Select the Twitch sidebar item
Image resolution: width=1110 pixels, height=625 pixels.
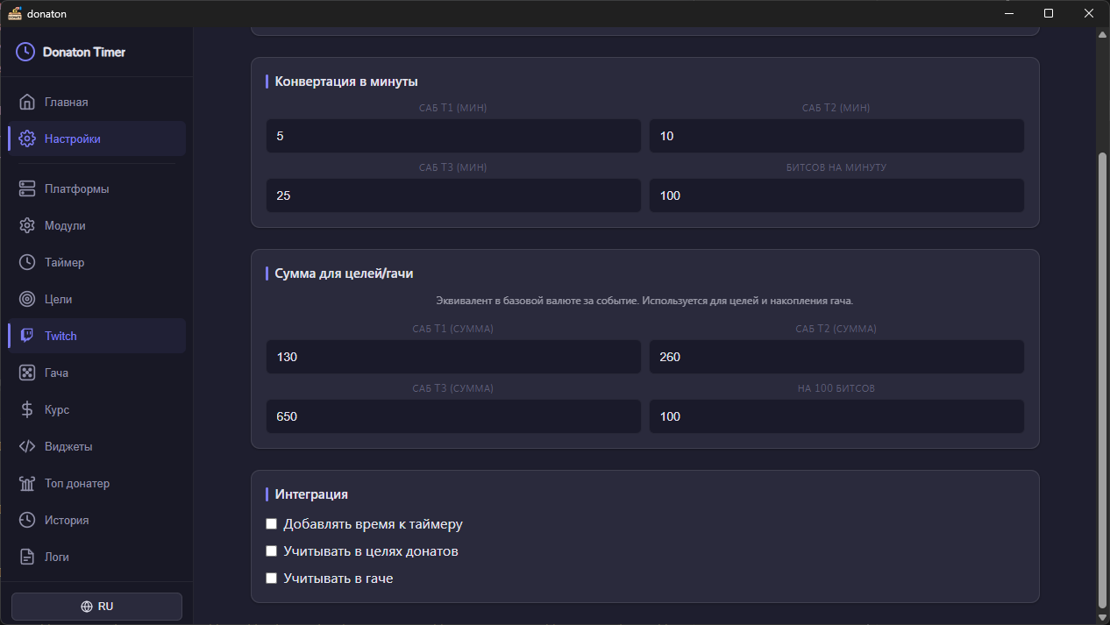96,336
